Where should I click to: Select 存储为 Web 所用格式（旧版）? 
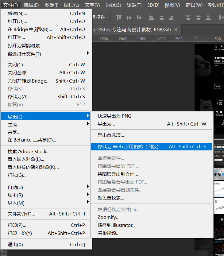pos(152,147)
